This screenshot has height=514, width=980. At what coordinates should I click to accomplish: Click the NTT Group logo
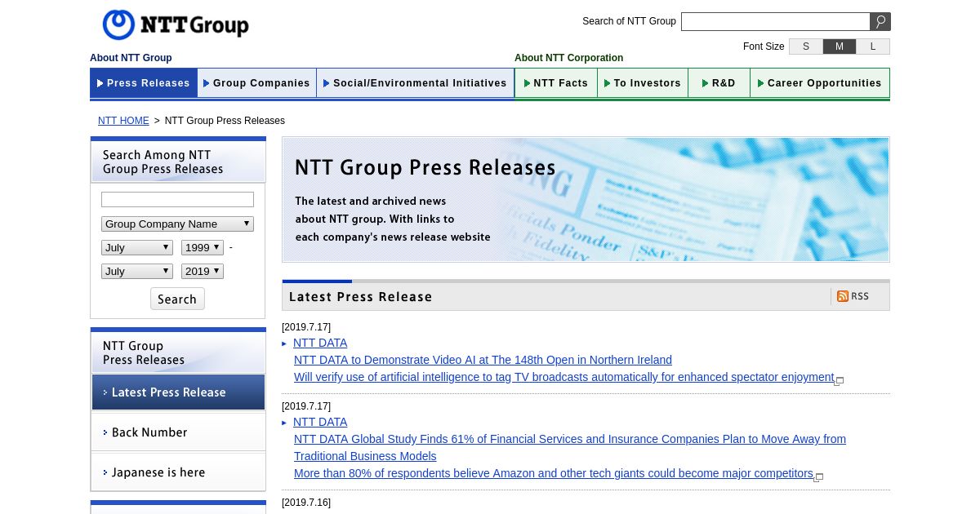pos(176,25)
